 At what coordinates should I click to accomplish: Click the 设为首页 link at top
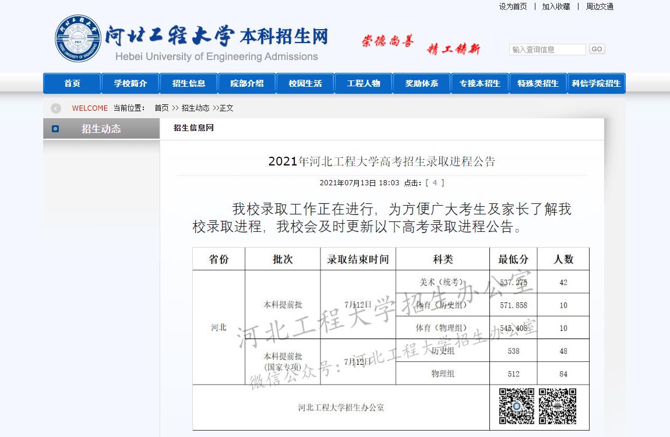pyautogui.click(x=513, y=6)
